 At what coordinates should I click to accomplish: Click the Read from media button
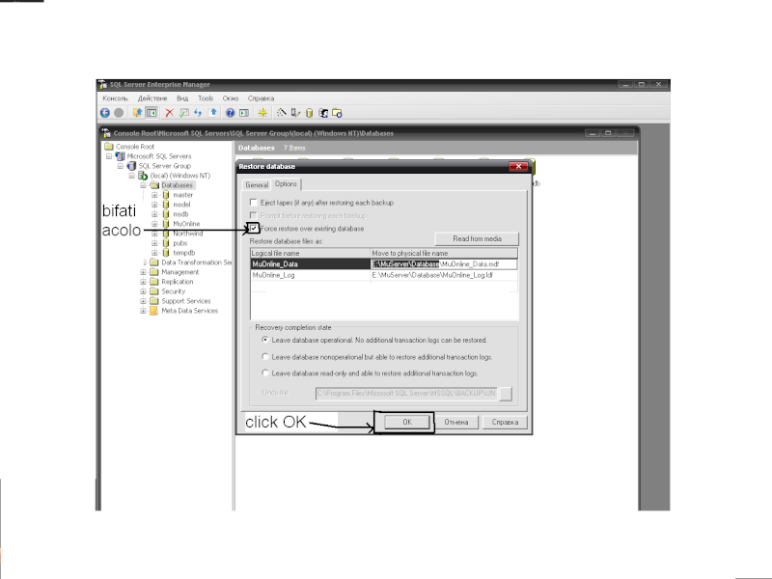tap(477, 238)
